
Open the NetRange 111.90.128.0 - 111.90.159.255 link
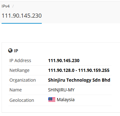(x=79, y=70)
